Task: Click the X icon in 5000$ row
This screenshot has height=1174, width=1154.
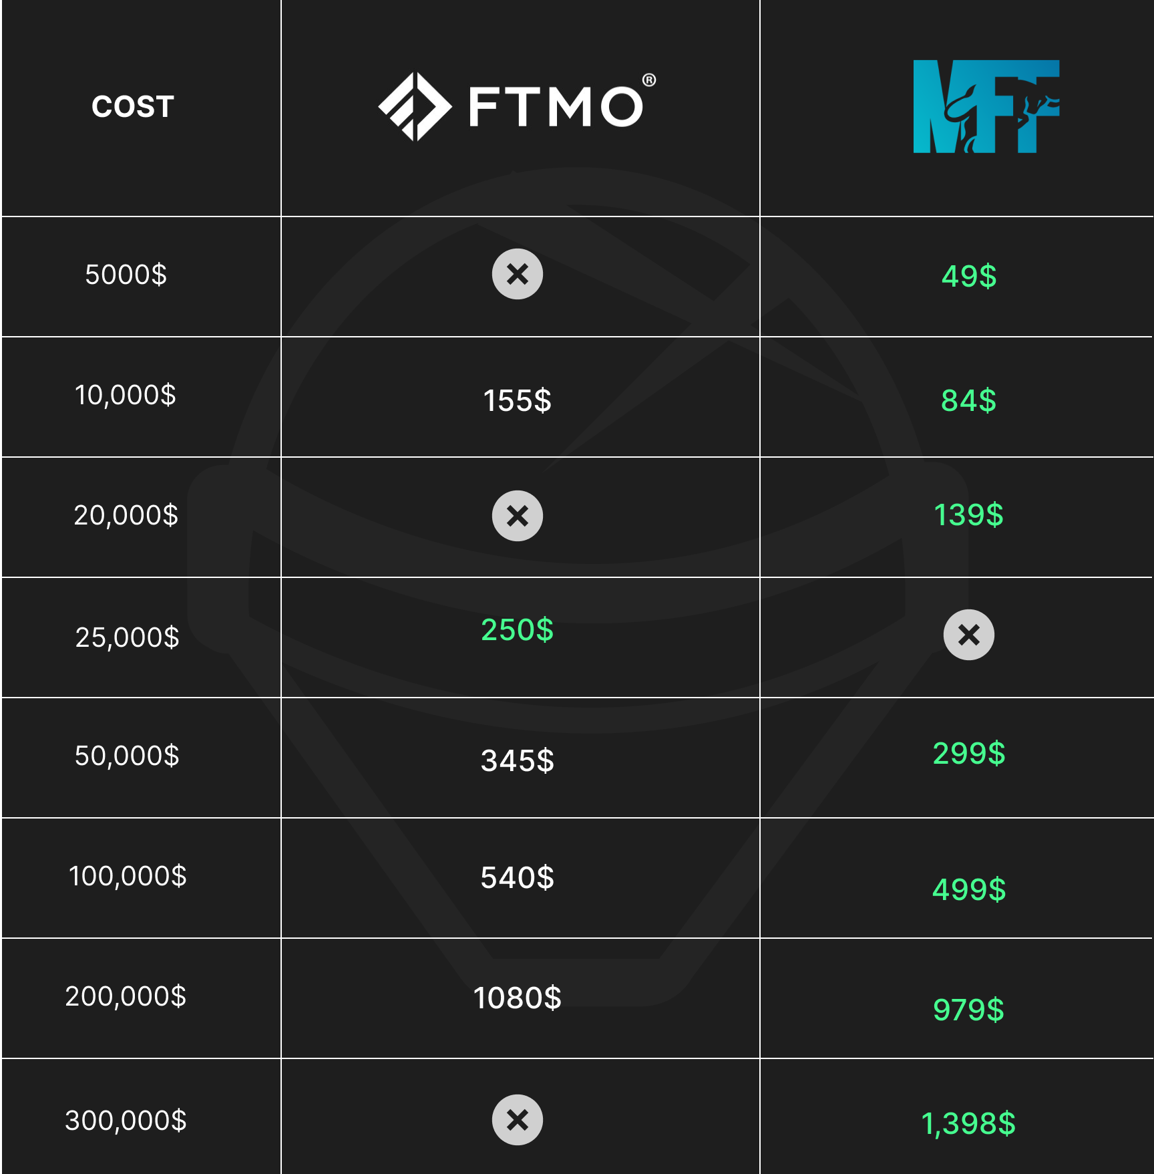Action: pos(518,274)
